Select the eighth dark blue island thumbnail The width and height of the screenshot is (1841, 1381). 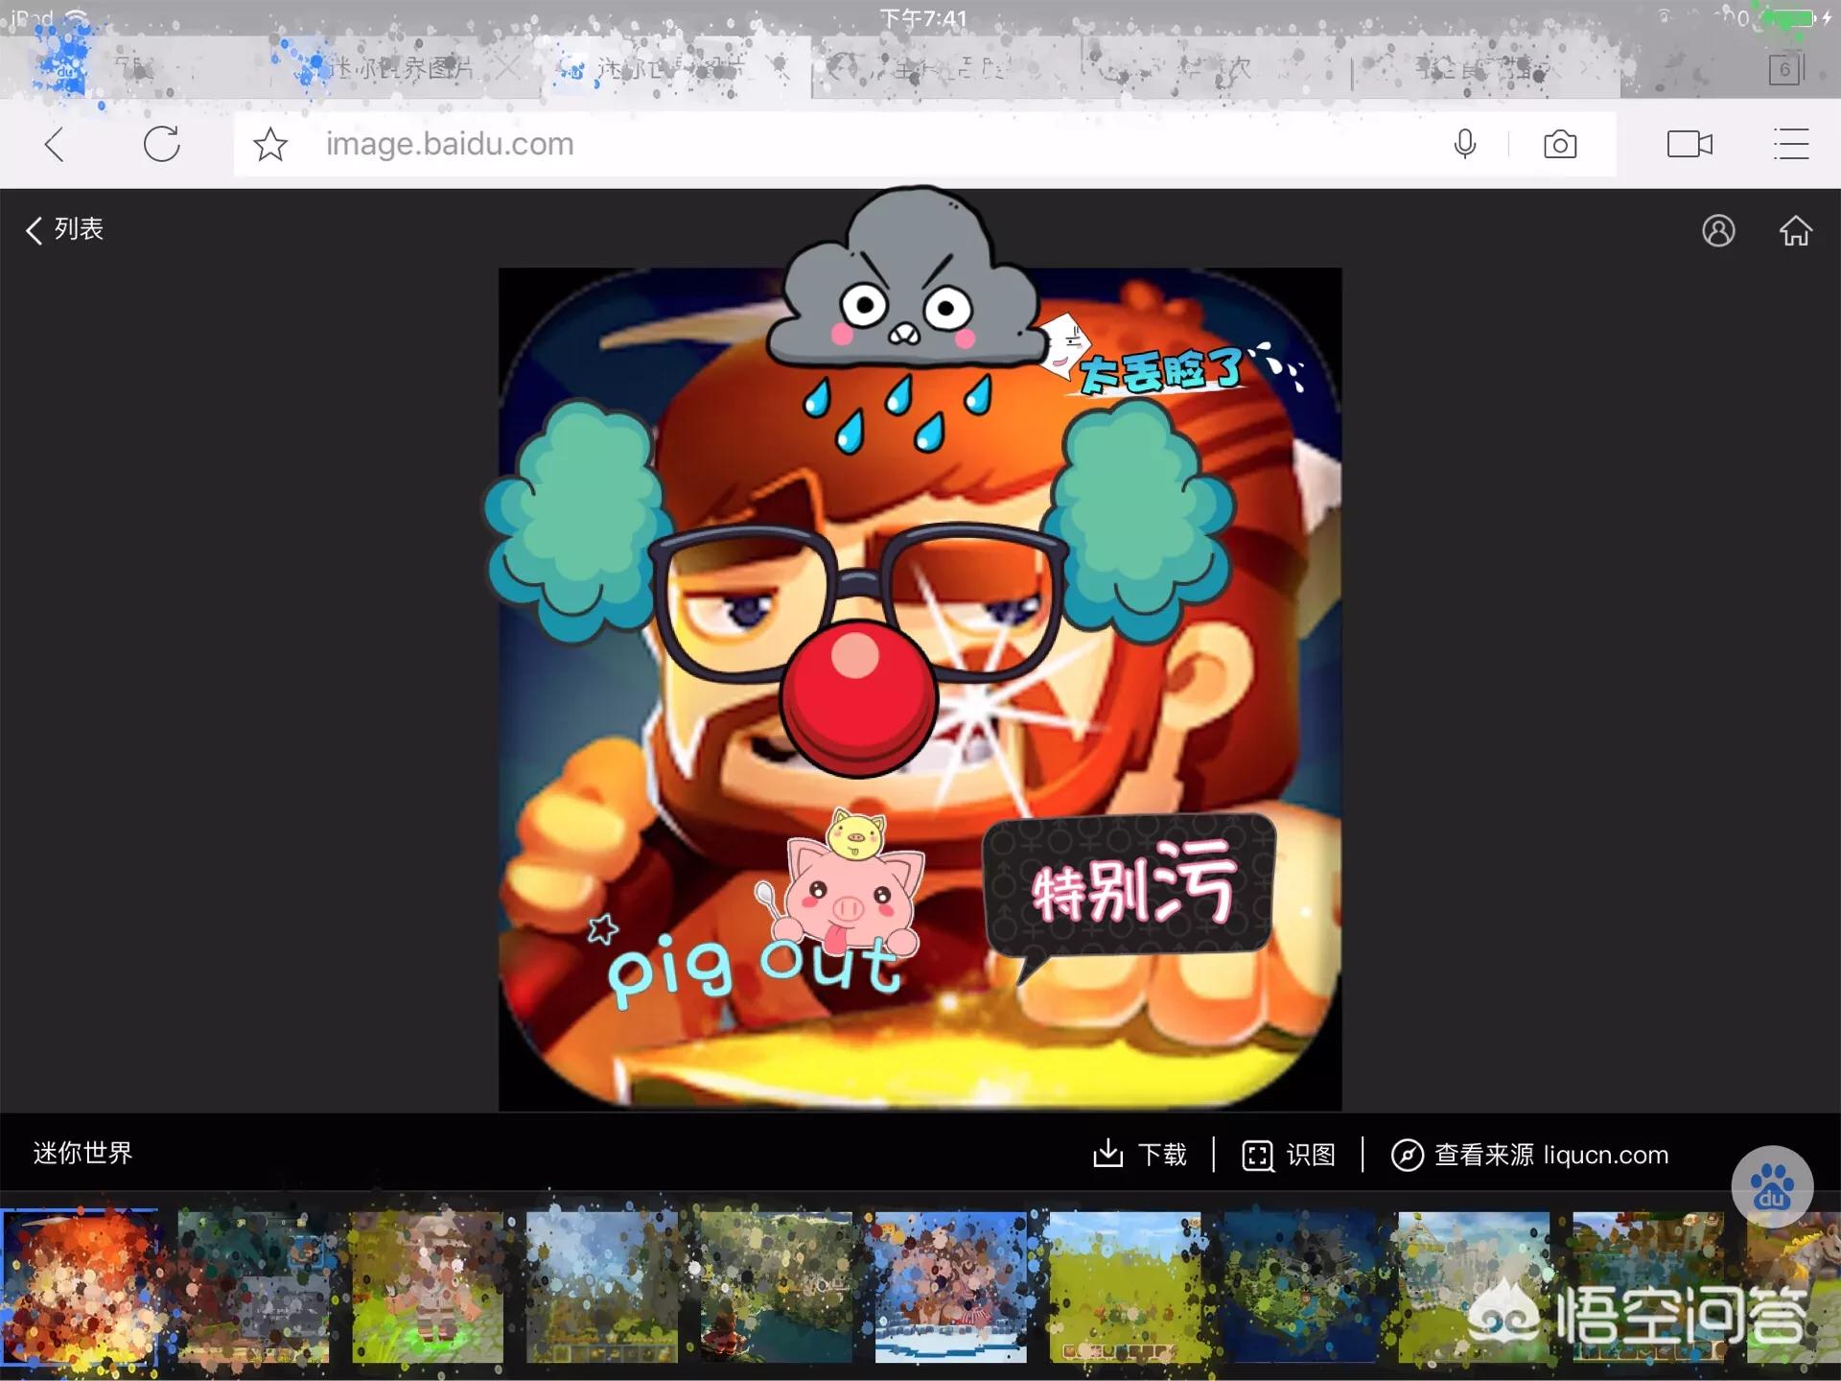[x=1300, y=1287]
